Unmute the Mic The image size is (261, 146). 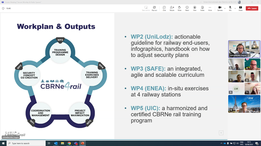[230, 8]
